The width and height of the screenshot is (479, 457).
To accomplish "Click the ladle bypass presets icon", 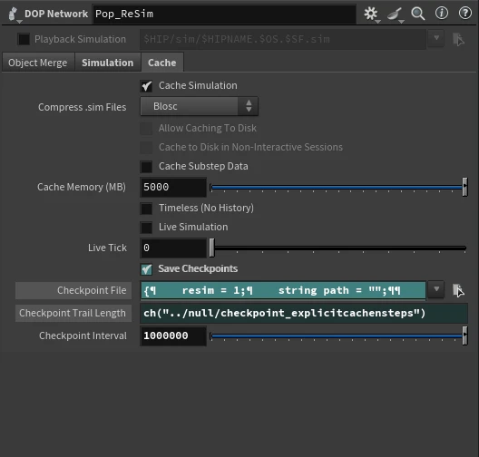I will point(395,14).
